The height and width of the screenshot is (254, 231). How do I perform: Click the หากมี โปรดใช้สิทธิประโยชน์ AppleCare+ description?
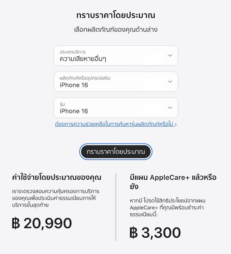coord(172,207)
